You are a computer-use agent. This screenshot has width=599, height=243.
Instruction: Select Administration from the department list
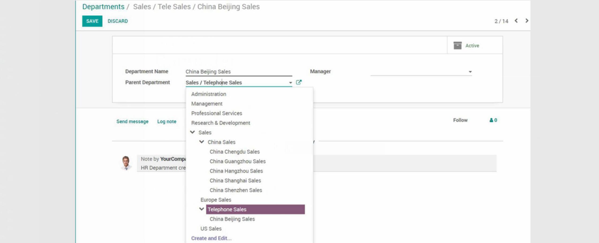[208, 94]
